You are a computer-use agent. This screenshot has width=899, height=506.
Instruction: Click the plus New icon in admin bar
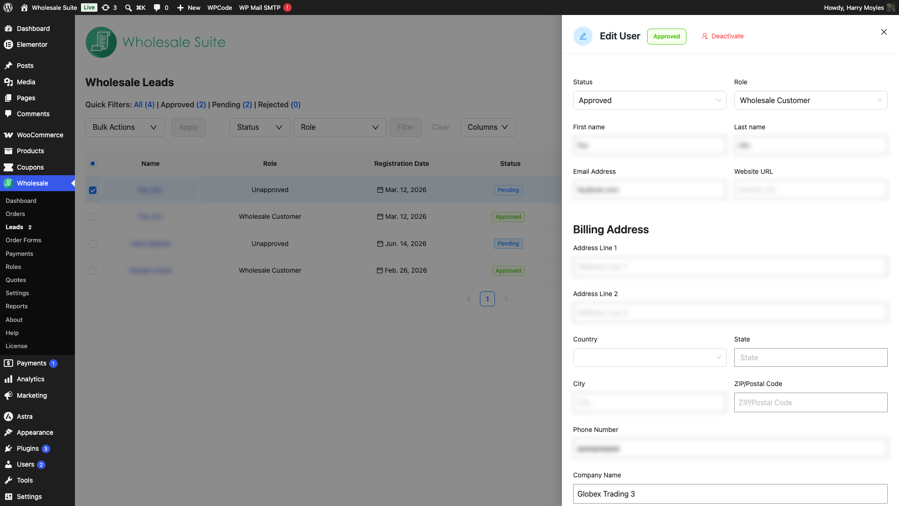click(180, 7)
